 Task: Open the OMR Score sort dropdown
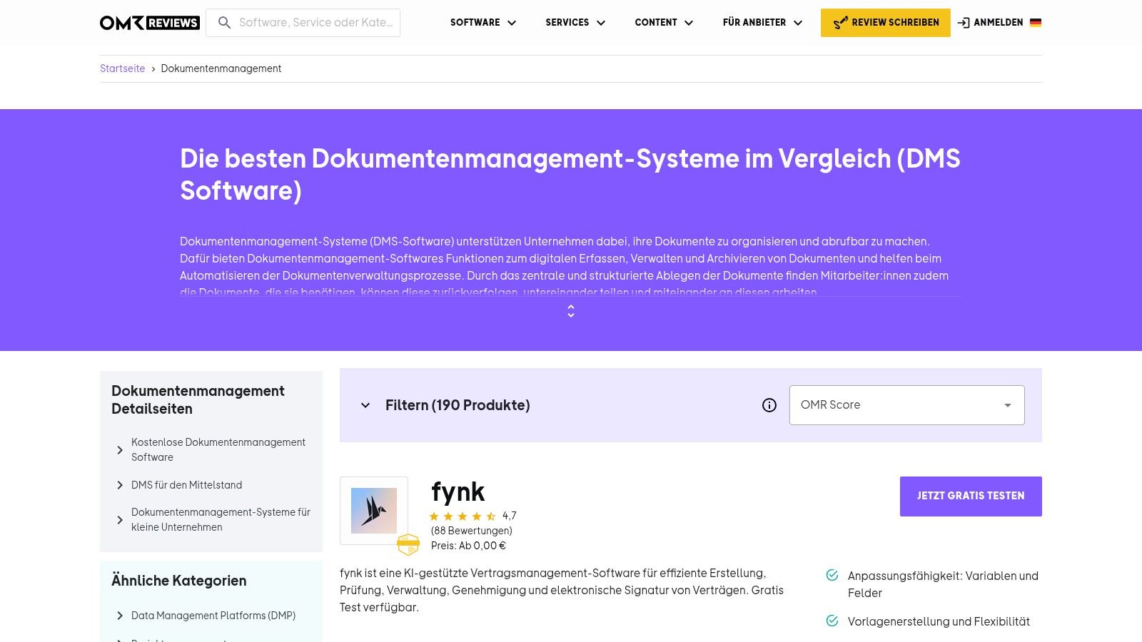click(906, 405)
